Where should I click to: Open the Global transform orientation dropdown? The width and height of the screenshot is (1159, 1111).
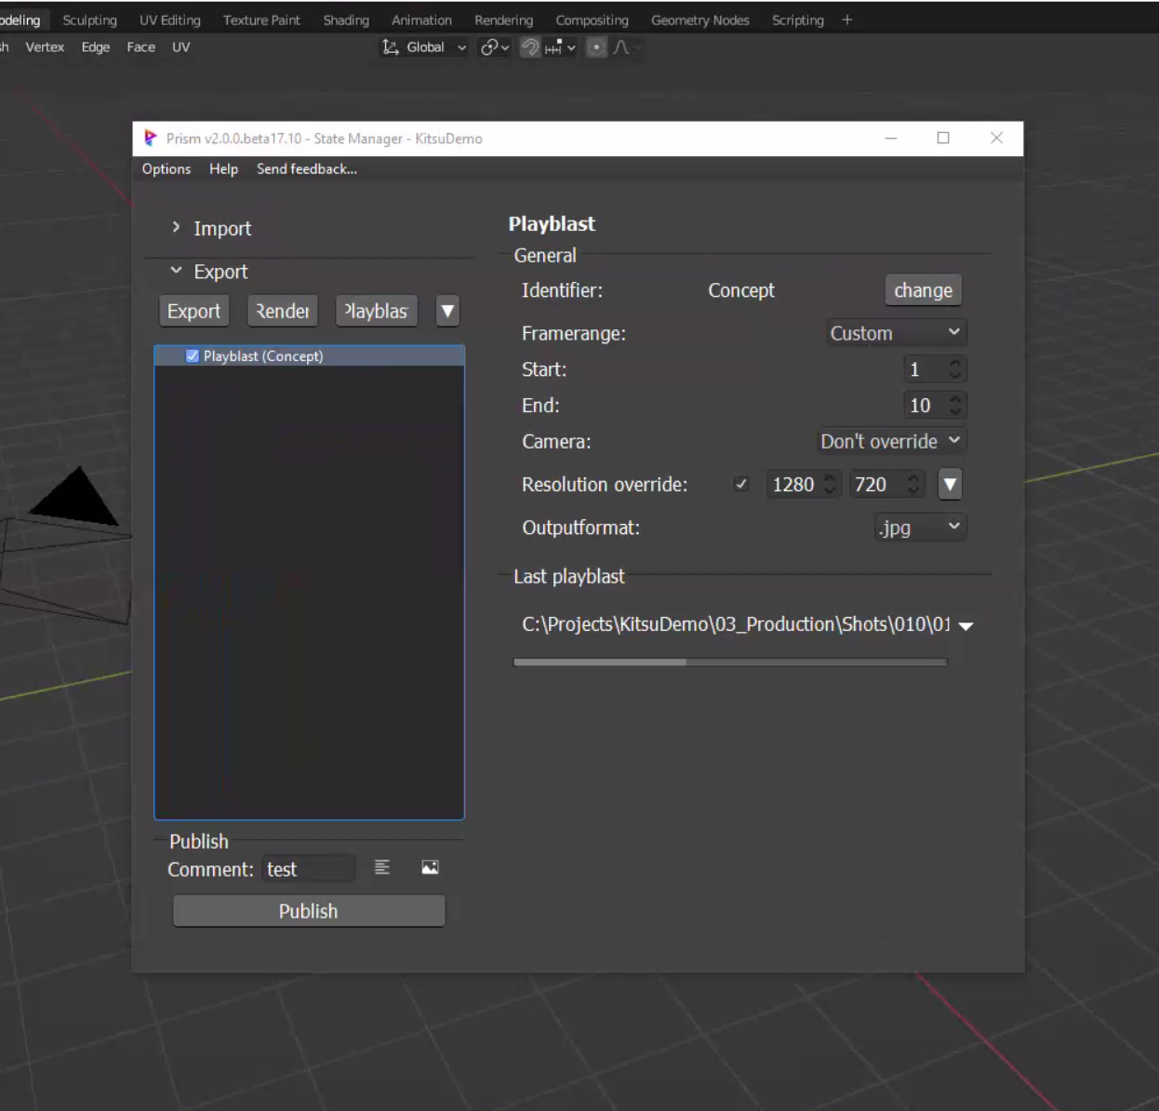[x=425, y=47]
